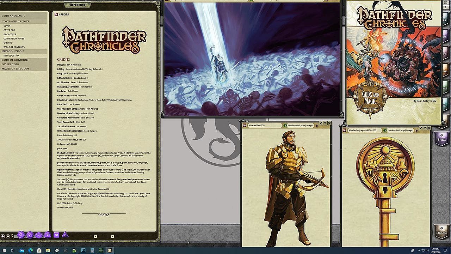Toggle the lock on Abadar holy symbol image
Viewport: 451px width, 254px height.
coord(417,130)
